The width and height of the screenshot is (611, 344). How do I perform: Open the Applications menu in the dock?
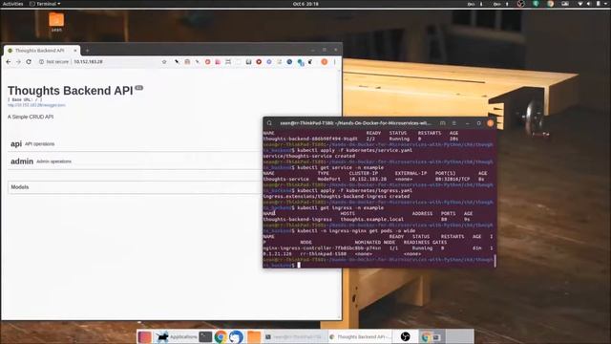tap(177, 336)
